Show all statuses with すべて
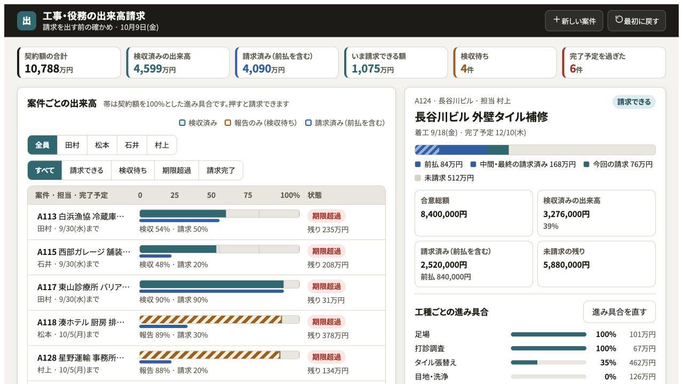 45,171
